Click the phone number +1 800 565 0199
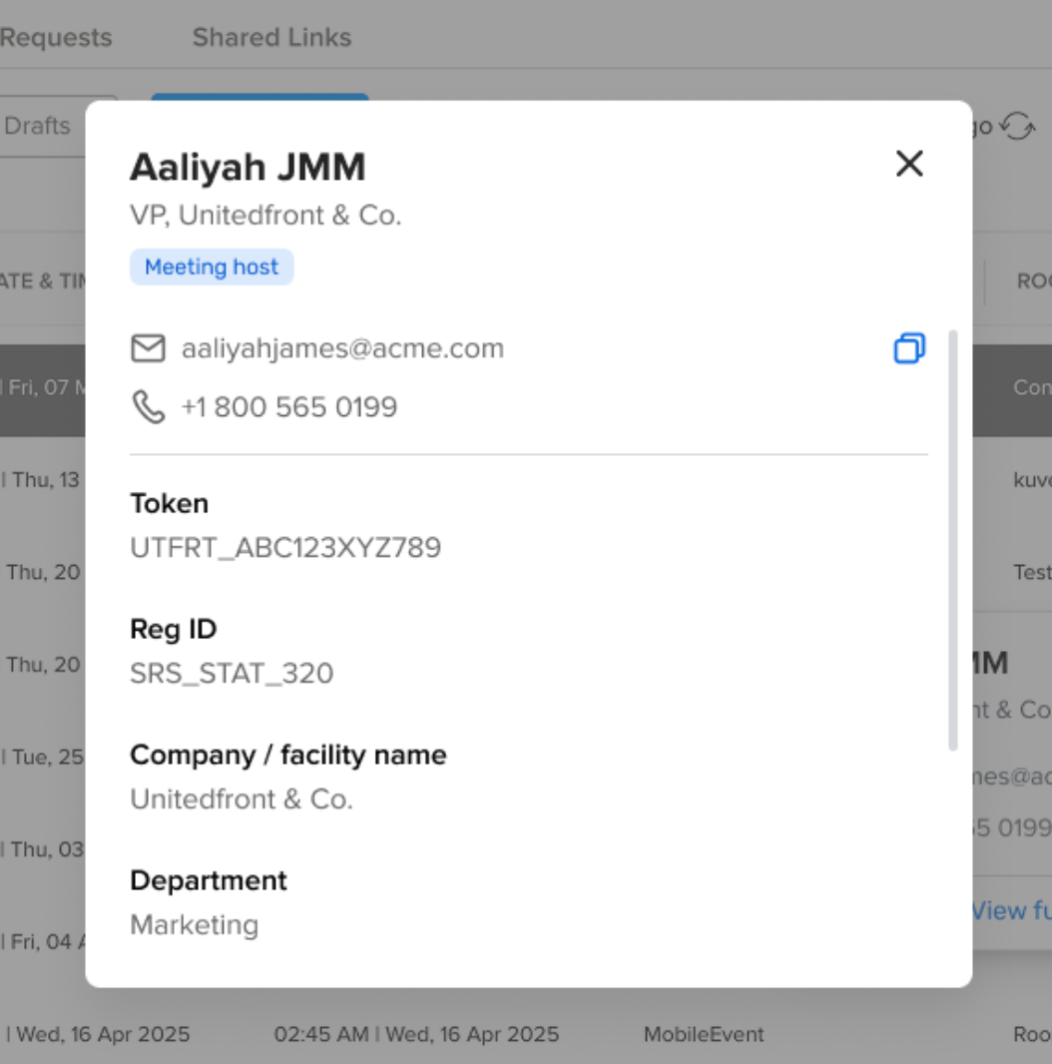 (x=289, y=407)
